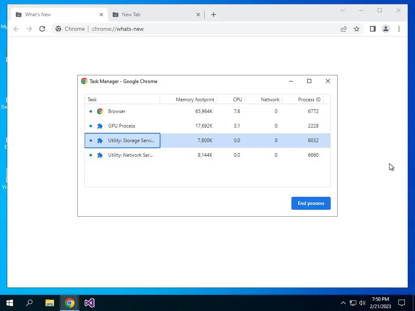
Task: Click the share page icon in address bar
Action: click(x=344, y=29)
